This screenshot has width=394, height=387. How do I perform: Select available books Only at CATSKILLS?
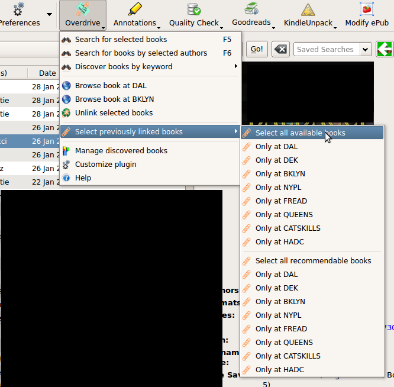click(312, 228)
